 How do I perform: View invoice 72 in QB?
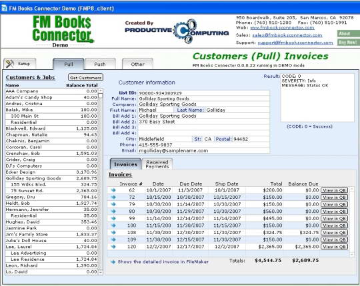[334, 198]
